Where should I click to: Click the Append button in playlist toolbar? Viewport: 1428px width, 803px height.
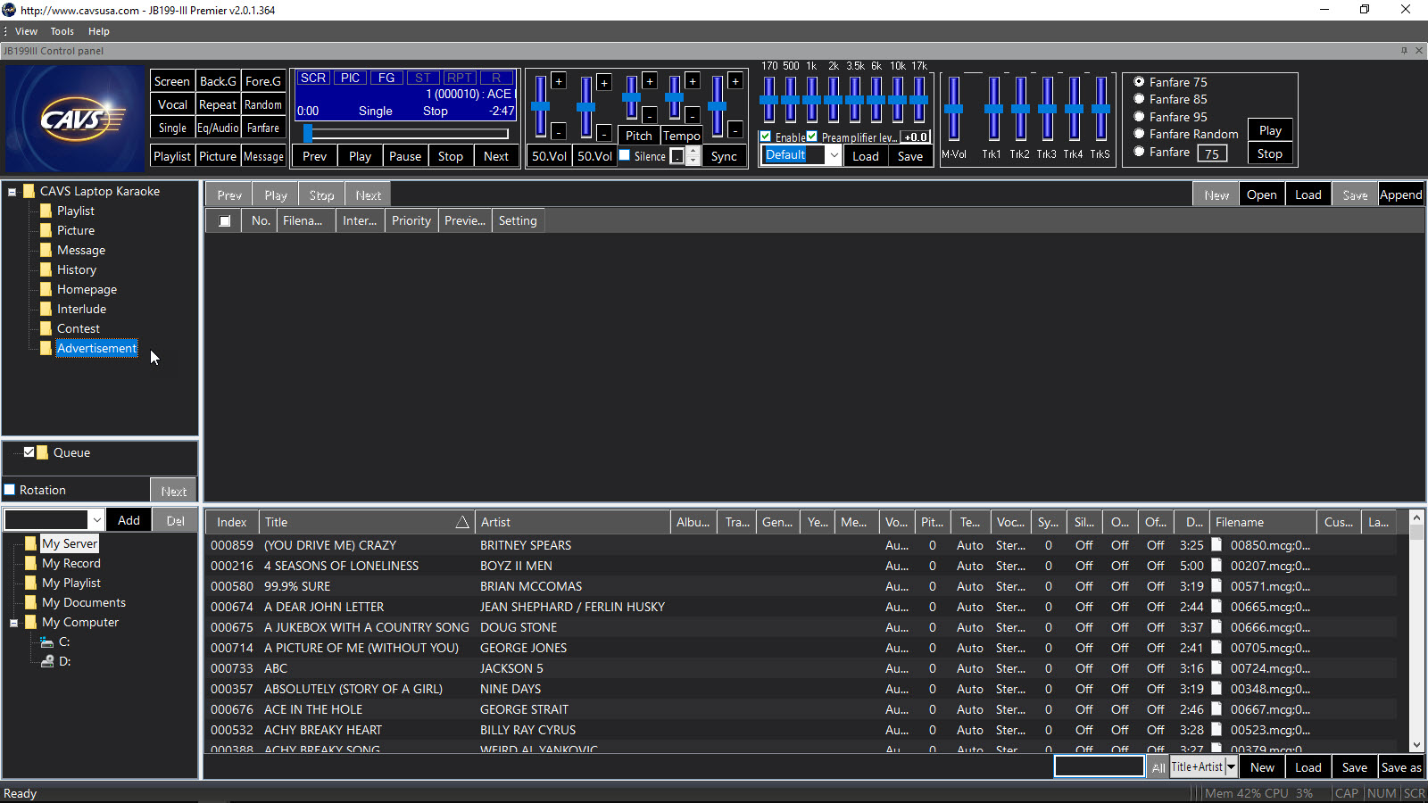coord(1400,195)
